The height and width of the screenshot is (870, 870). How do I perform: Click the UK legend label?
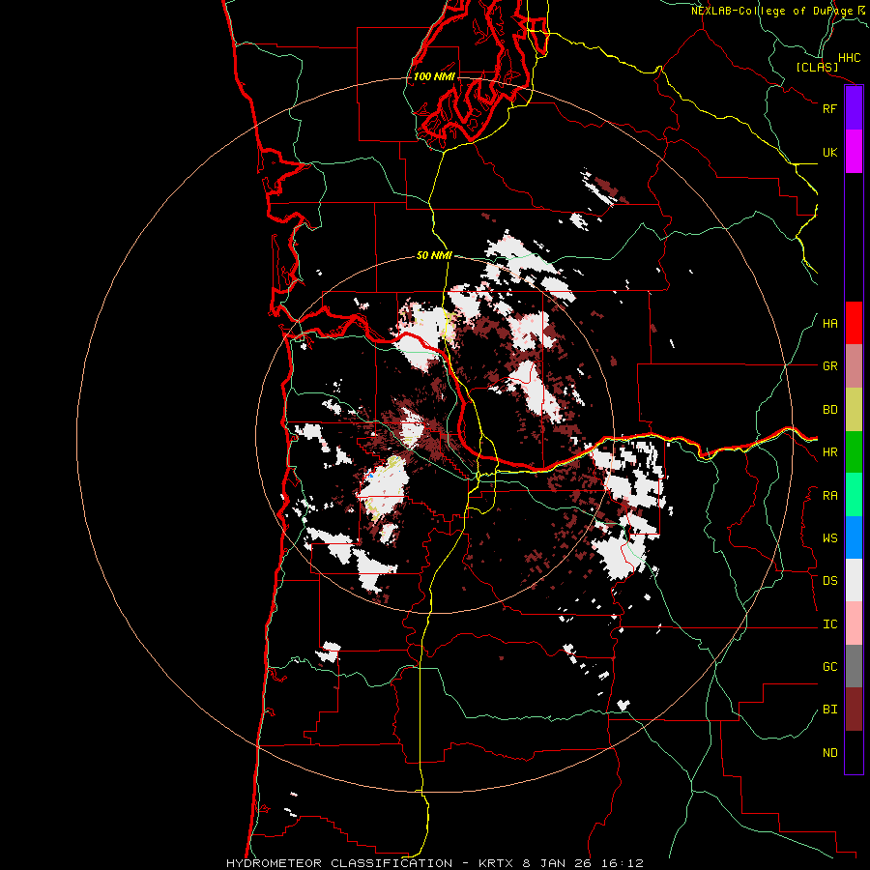[829, 152]
